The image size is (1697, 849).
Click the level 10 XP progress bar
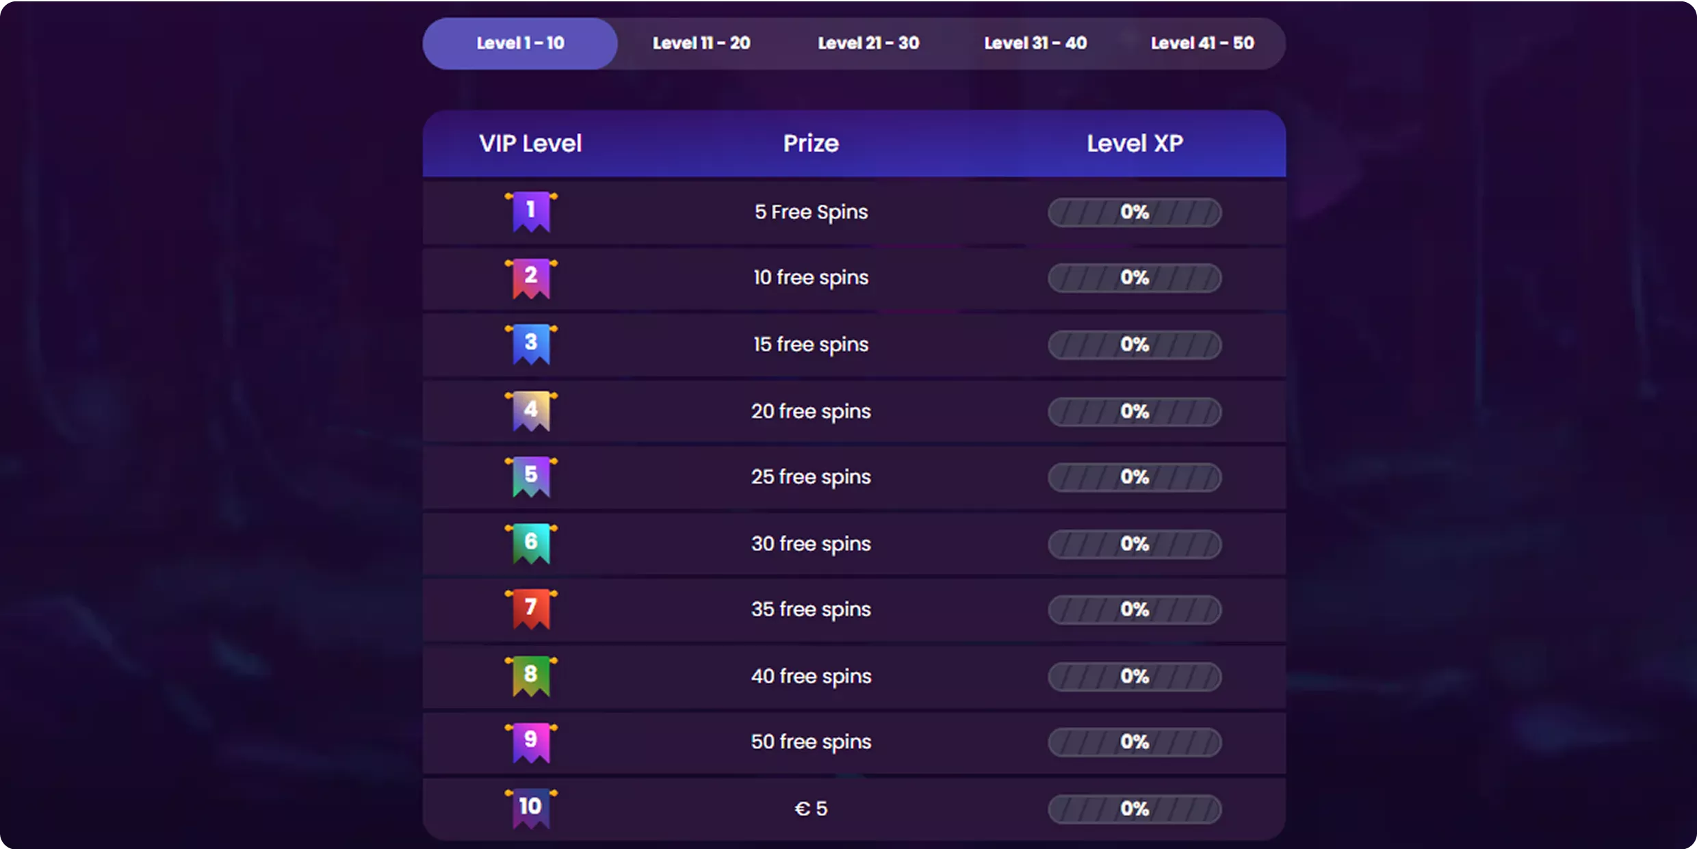pyautogui.click(x=1135, y=809)
